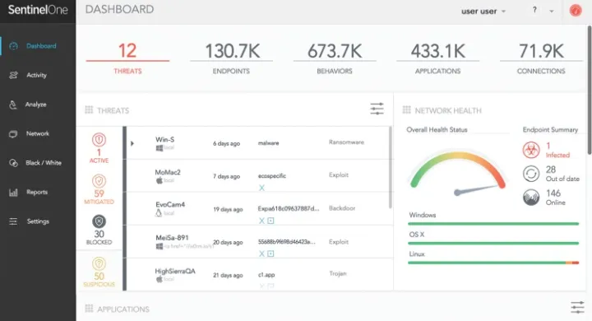Click the Overall Health Status gauge
The width and height of the screenshot is (592, 321).
click(x=458, y=173)
